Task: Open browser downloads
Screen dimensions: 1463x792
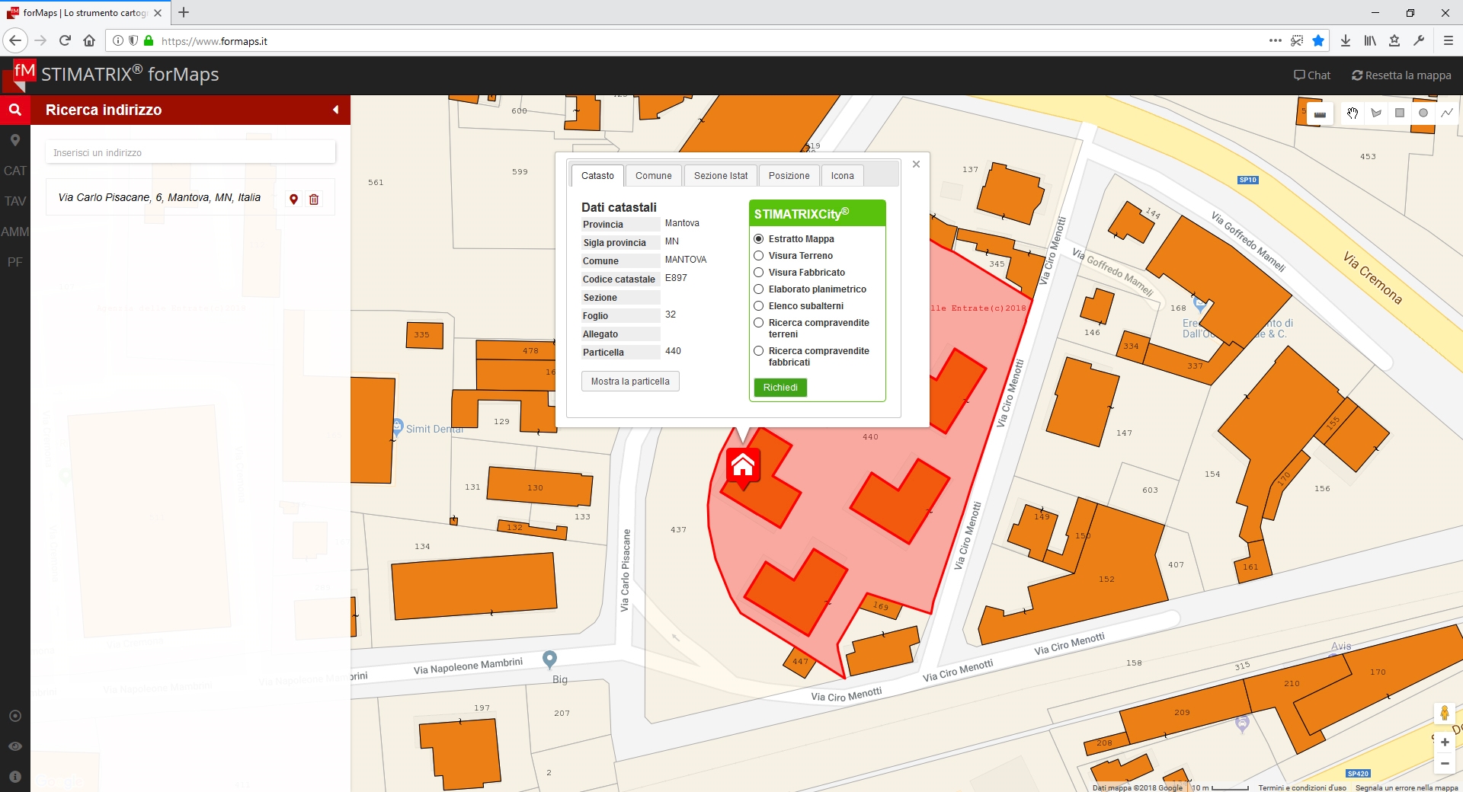Action: coord(1346,40)
